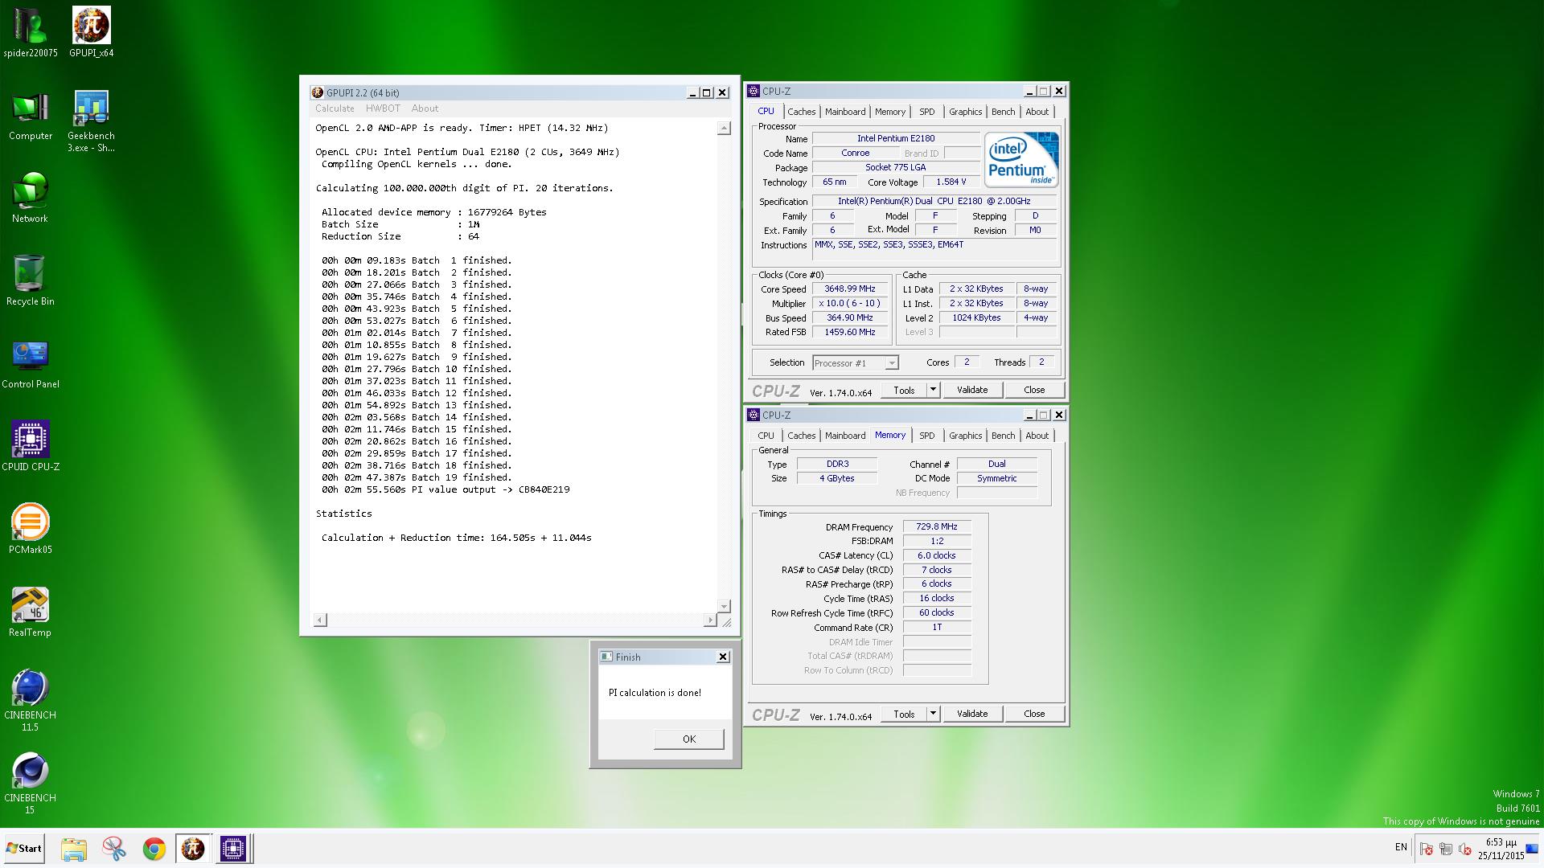Switch to the GPUPI taskbar button
The image size is (1544, 868).
point(193,849)
